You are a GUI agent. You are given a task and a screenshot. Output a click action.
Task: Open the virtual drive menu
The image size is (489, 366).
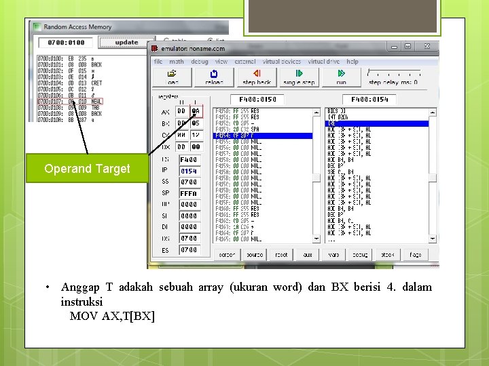(x=324, y=62)
